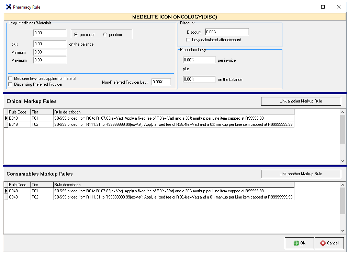Click the Non-Preferred Provider Levy field
Viewport: 348px width, 253px height.
pyautogui.click(x=161, y=82)
